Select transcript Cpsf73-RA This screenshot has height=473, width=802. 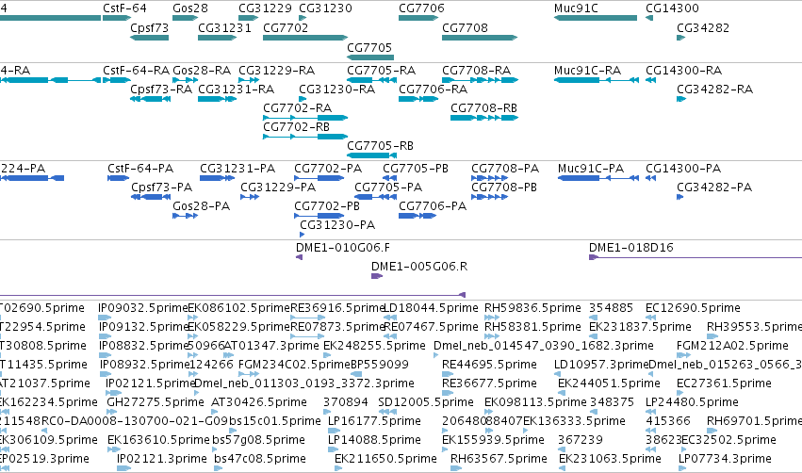(151, 99)
